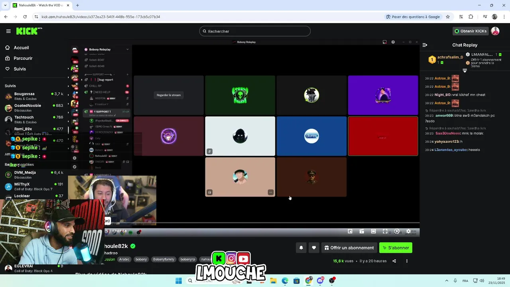Click the bobony tag
Viewport: 510px width, 287px height.
coord(141,259)
